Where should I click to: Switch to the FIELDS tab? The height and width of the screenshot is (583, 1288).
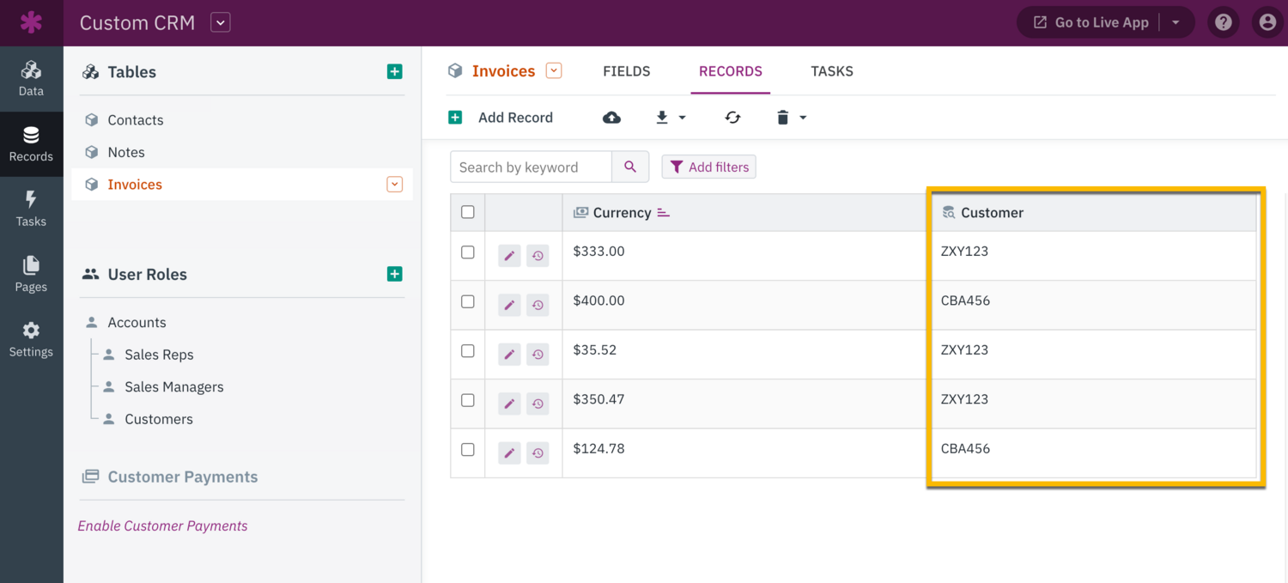point(626,71)
